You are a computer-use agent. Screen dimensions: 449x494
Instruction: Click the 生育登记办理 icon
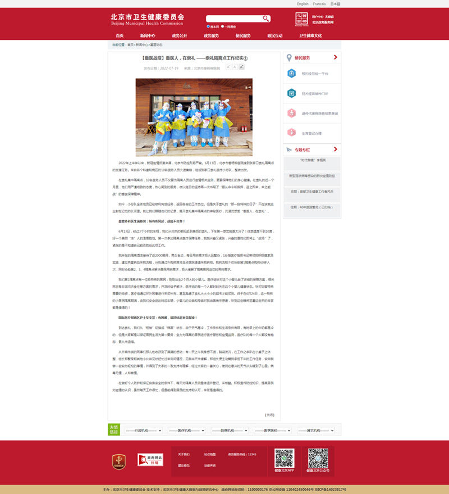click(291, 133)
